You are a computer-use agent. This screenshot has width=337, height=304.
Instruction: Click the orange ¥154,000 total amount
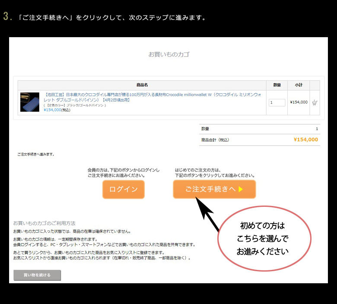coord(305,139)
